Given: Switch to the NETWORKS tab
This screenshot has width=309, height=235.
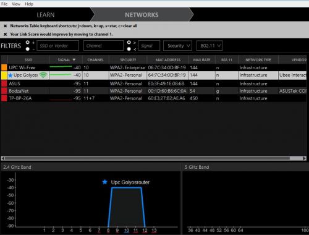Looking at the screenshot, I should click(142, 15).
